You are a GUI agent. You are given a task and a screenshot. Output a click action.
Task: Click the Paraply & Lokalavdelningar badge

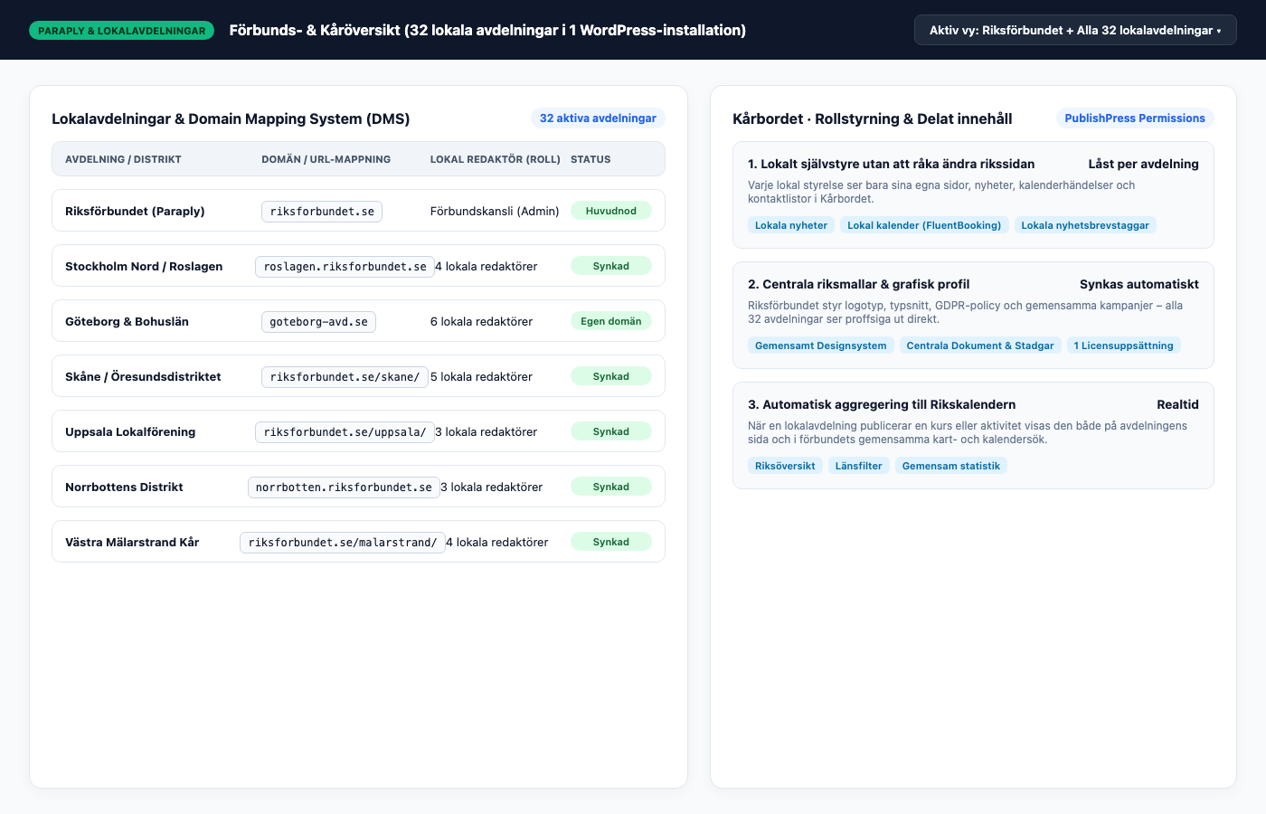pyautogui.click(x=122, y=31)
